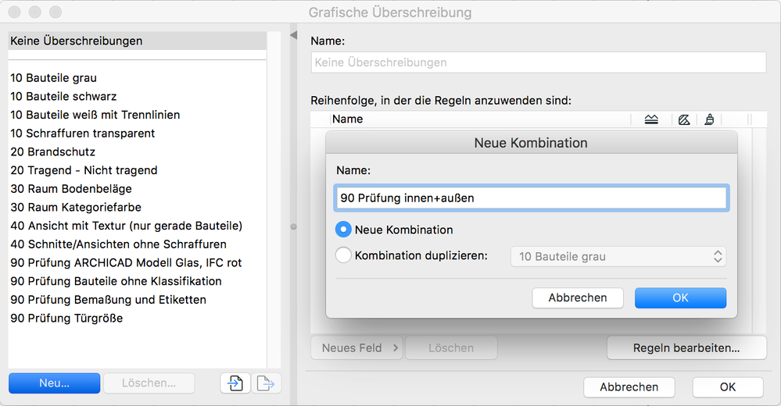This screenshot has width=781, height=406.
Task: Choose '90 Prüfung Türgröße' from the list
Action: click(66, 318)
